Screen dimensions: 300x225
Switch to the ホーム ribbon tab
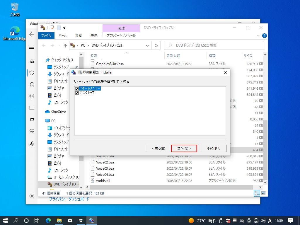[x=63, y=35]
